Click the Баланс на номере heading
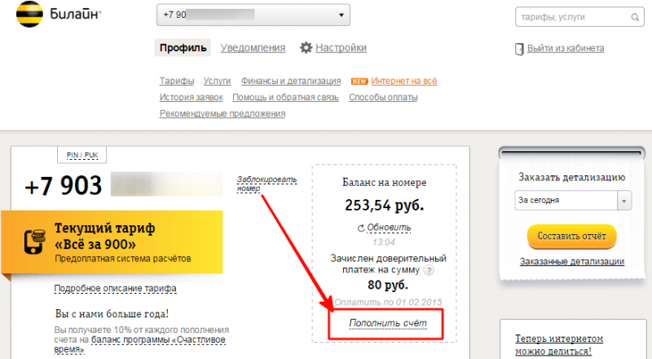652x359 pixels. pos(384,183)
